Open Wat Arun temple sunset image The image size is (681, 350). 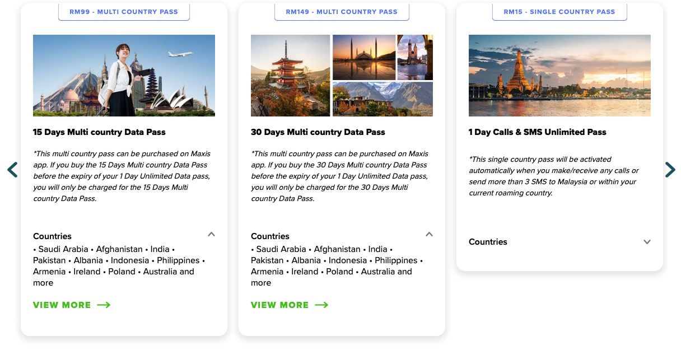559,76
